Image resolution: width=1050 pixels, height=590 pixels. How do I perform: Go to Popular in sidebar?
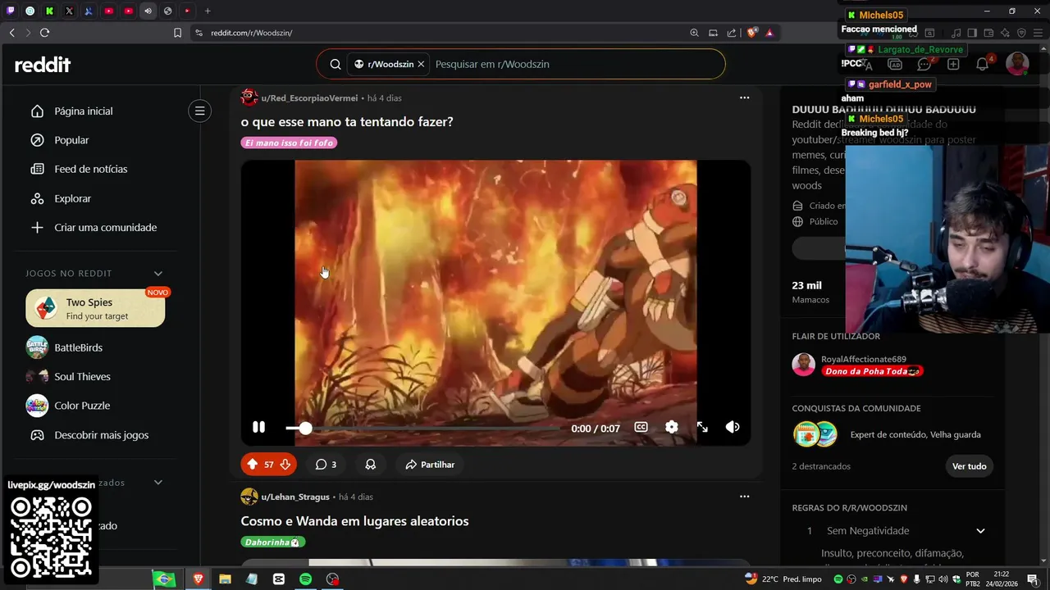pos(71,140)
